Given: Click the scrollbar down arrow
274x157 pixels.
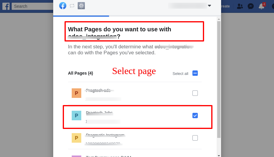Looking at the screenshot, I should pyautogui.click(x=219, y=156).
